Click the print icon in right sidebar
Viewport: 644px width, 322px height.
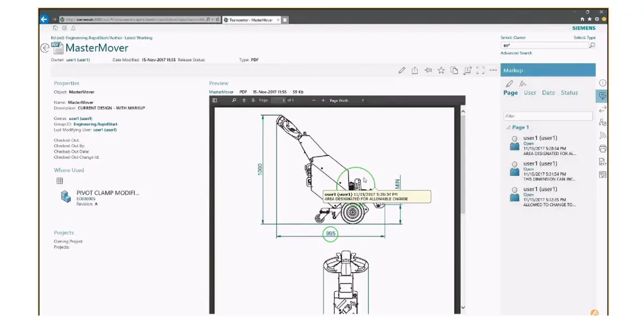click(x=603, y=149)
